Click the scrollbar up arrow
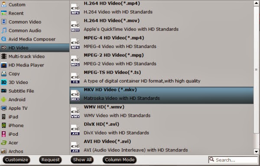260x166 pixels. (256, 3)
